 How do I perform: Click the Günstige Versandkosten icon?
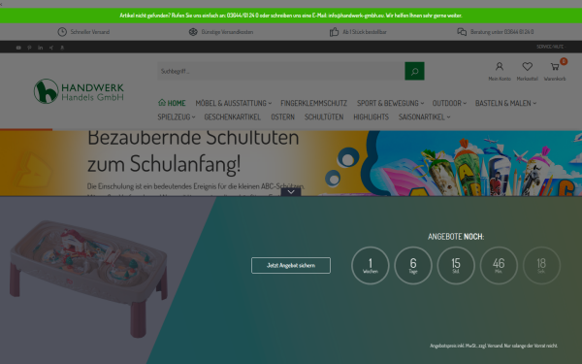point(193,32)
